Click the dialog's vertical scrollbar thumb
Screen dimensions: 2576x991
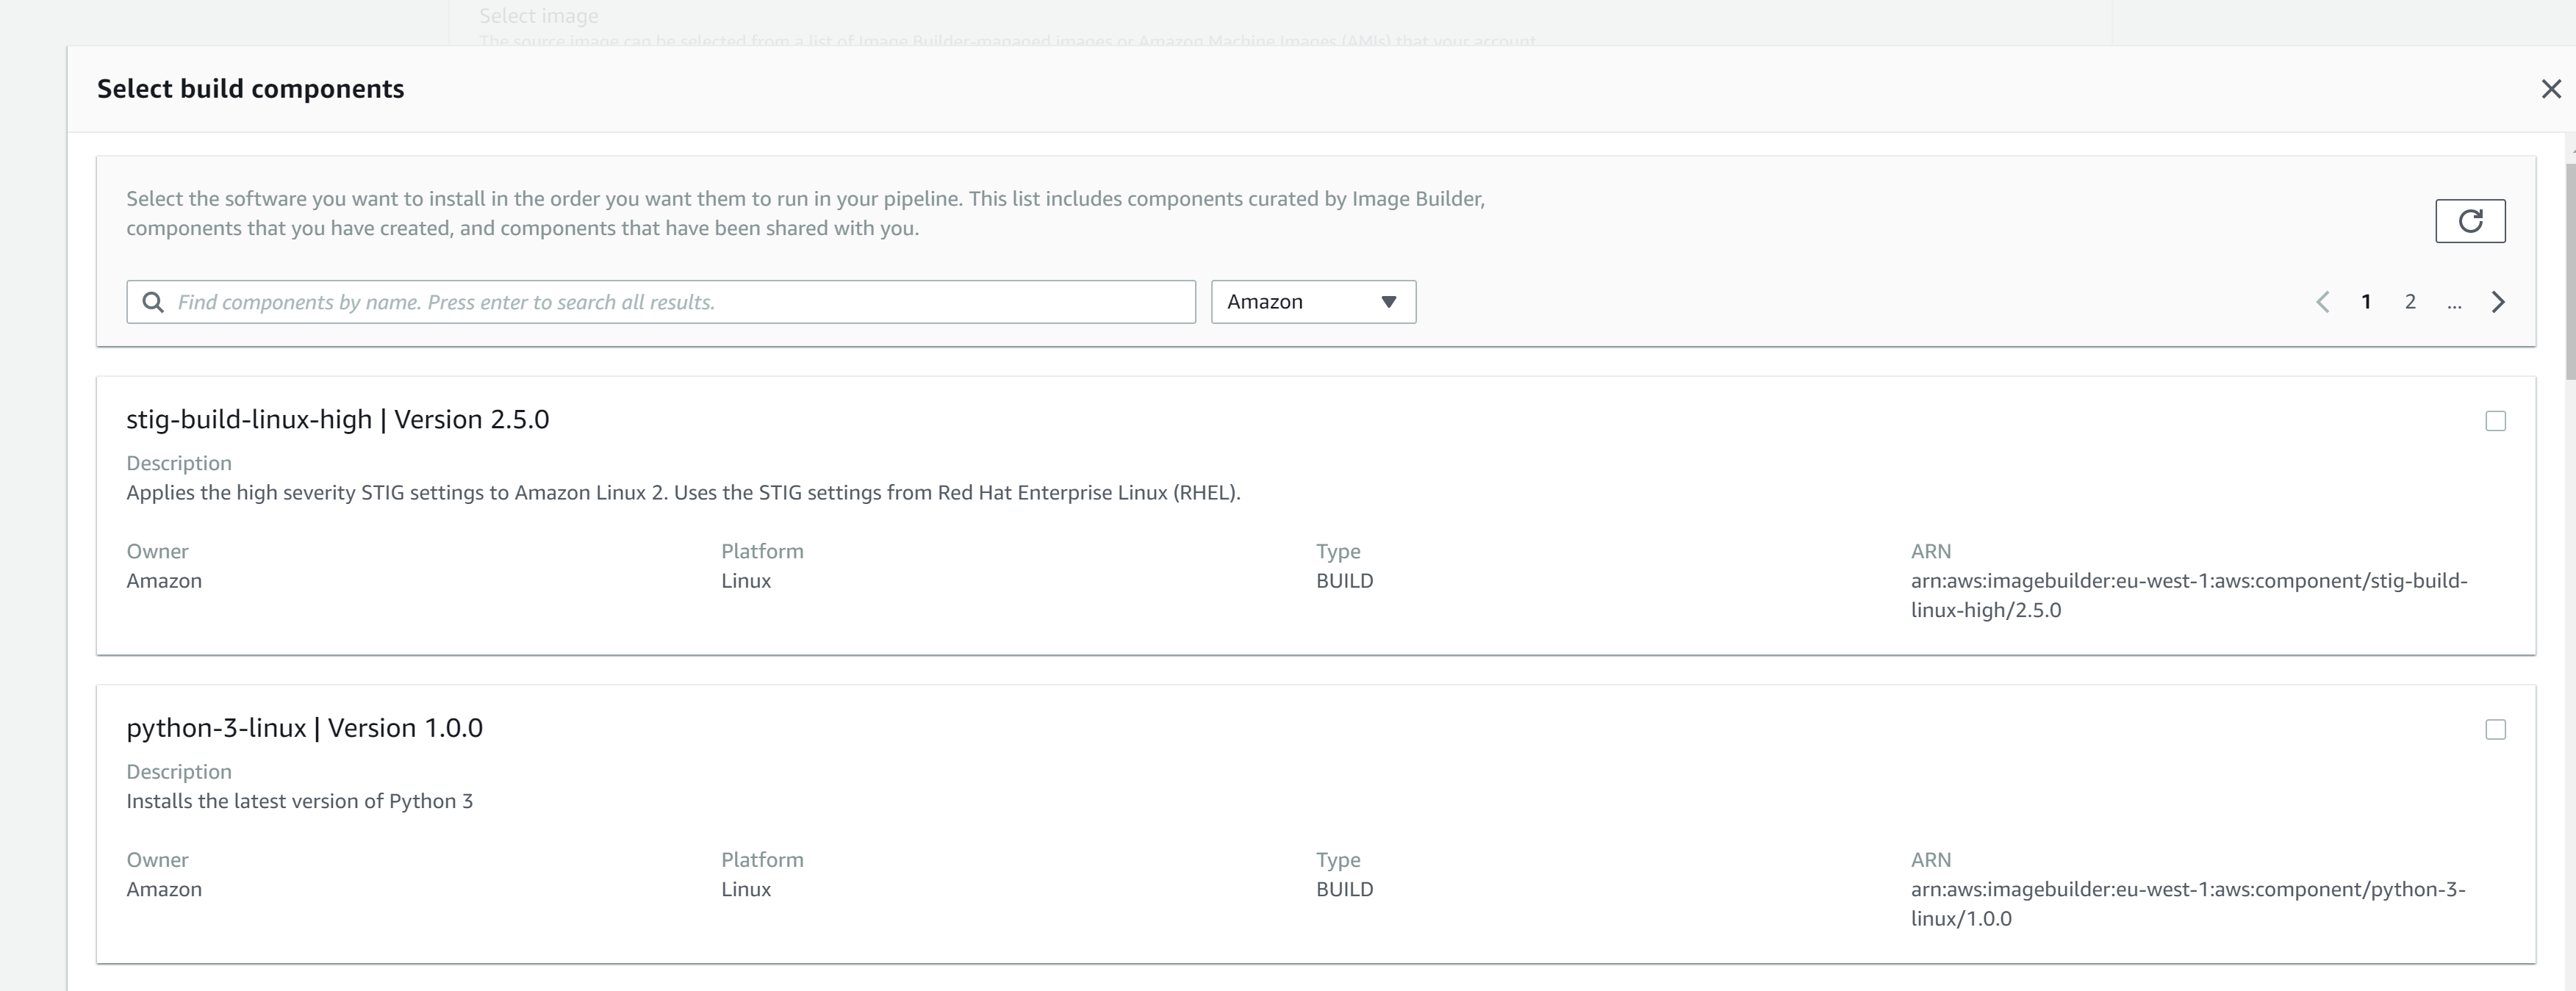pos(2570,270)
